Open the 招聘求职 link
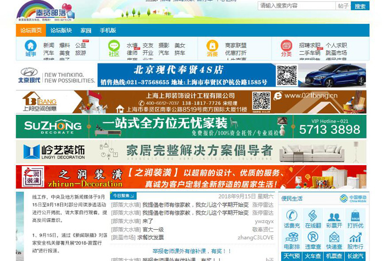 [310, 45]
